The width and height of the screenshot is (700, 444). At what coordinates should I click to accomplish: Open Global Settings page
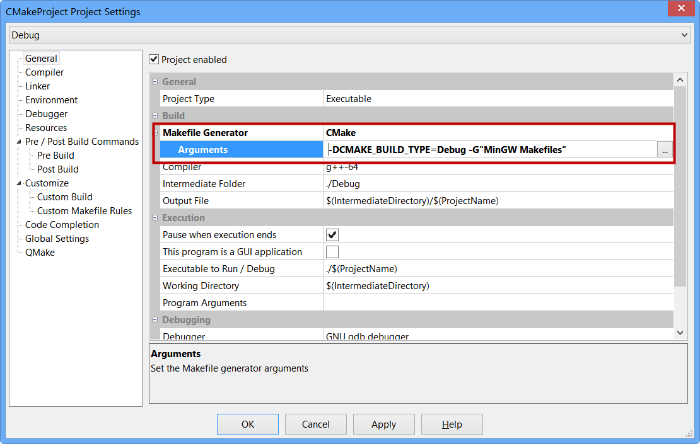(x=57, y=239)
